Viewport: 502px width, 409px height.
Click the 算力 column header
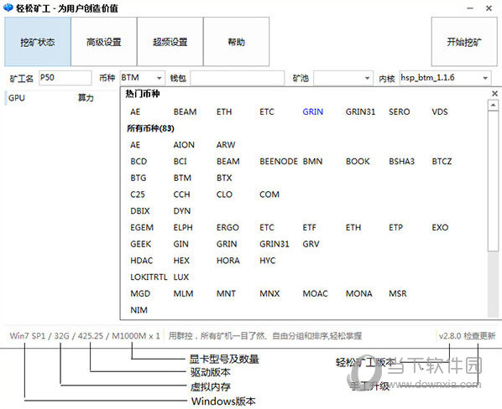point(86,98)
